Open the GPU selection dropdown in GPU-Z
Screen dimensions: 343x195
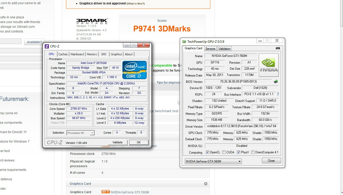[213, 161]
